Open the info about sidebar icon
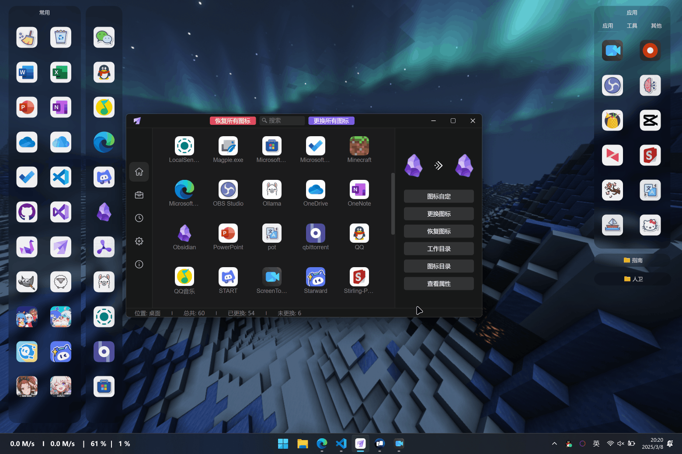The width and height of the screenshot is (682, 454). 139,264
